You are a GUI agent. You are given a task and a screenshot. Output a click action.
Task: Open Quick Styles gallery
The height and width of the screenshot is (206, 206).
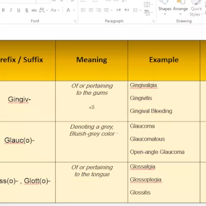[x=197, y=9]
